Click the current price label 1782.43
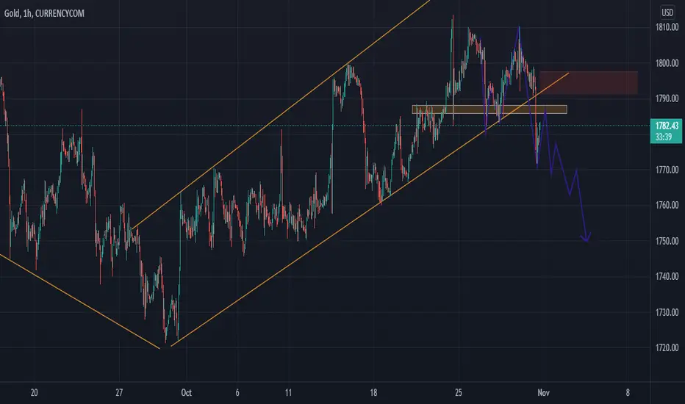Viewport: 685px width, 404px height. click(667, 126)
